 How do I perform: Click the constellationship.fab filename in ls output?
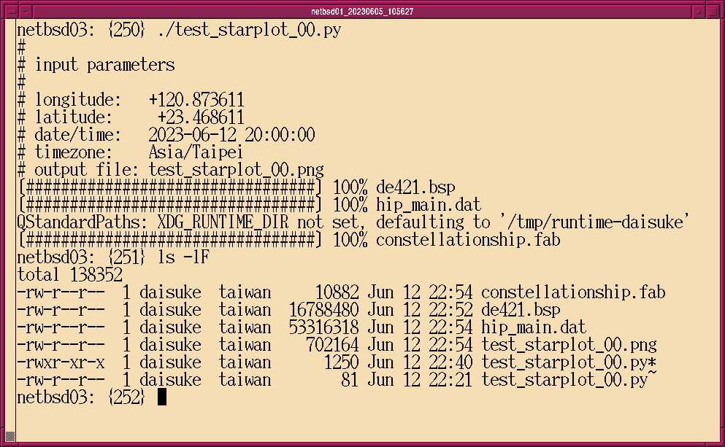click(573, 292)
